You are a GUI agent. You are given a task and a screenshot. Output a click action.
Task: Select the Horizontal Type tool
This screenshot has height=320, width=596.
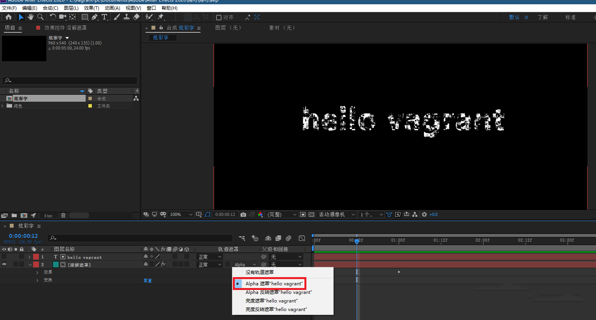pos(104,17)
